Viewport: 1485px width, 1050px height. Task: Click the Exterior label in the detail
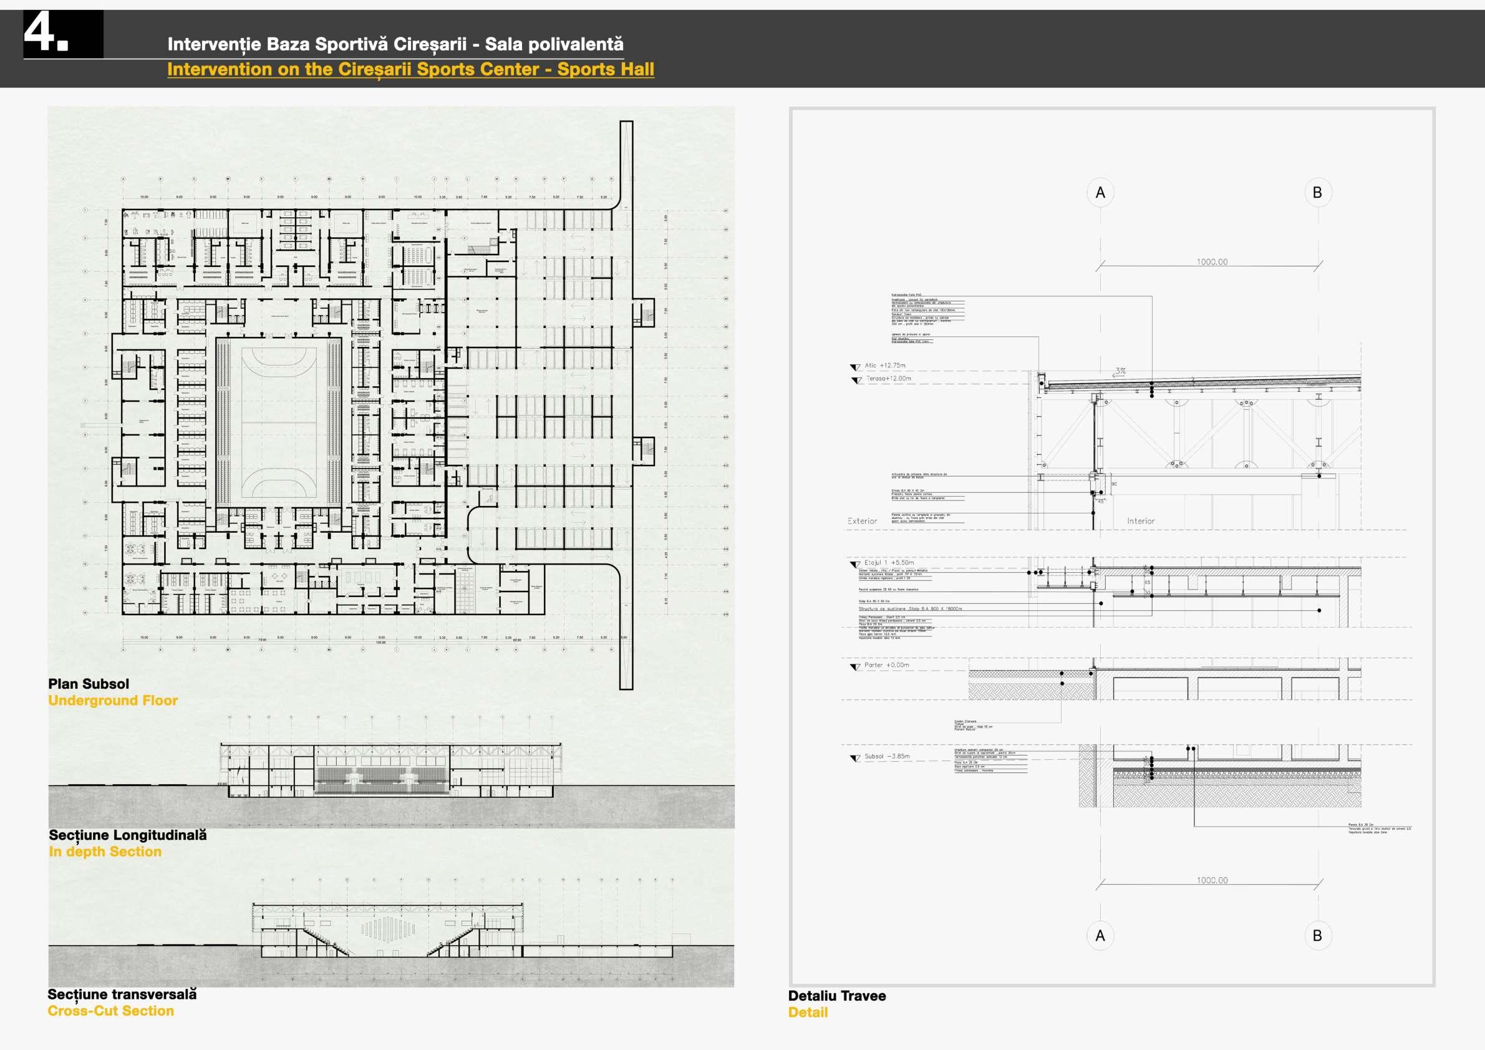pyautogui.click(x=862, y=521)
